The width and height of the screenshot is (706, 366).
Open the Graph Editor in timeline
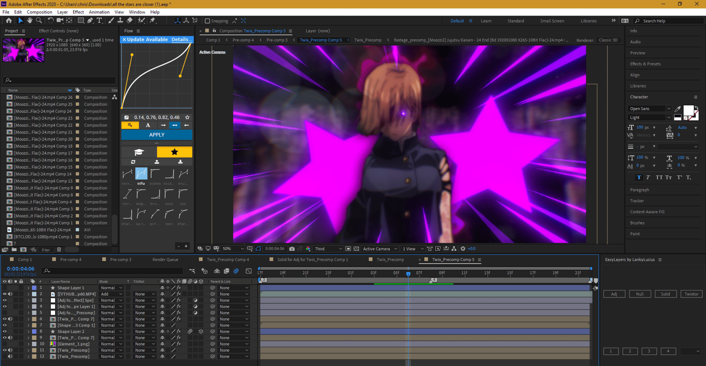[249, 271]
